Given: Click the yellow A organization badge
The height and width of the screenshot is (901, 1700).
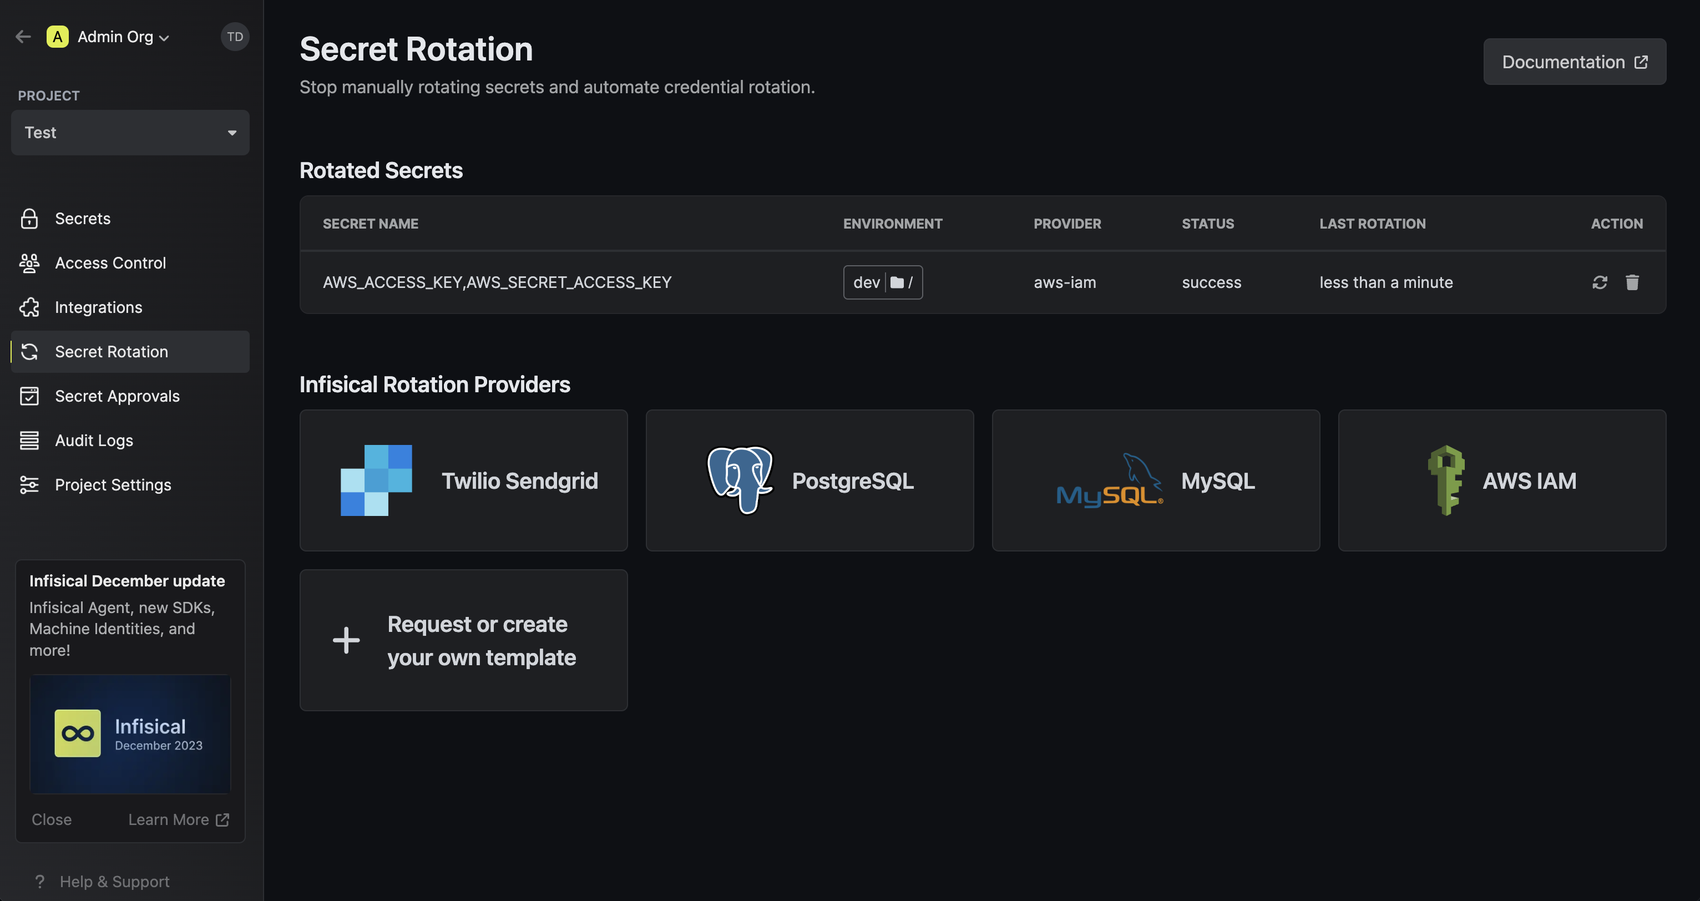Looking at the screenshot, I should [x=57, y=37].
